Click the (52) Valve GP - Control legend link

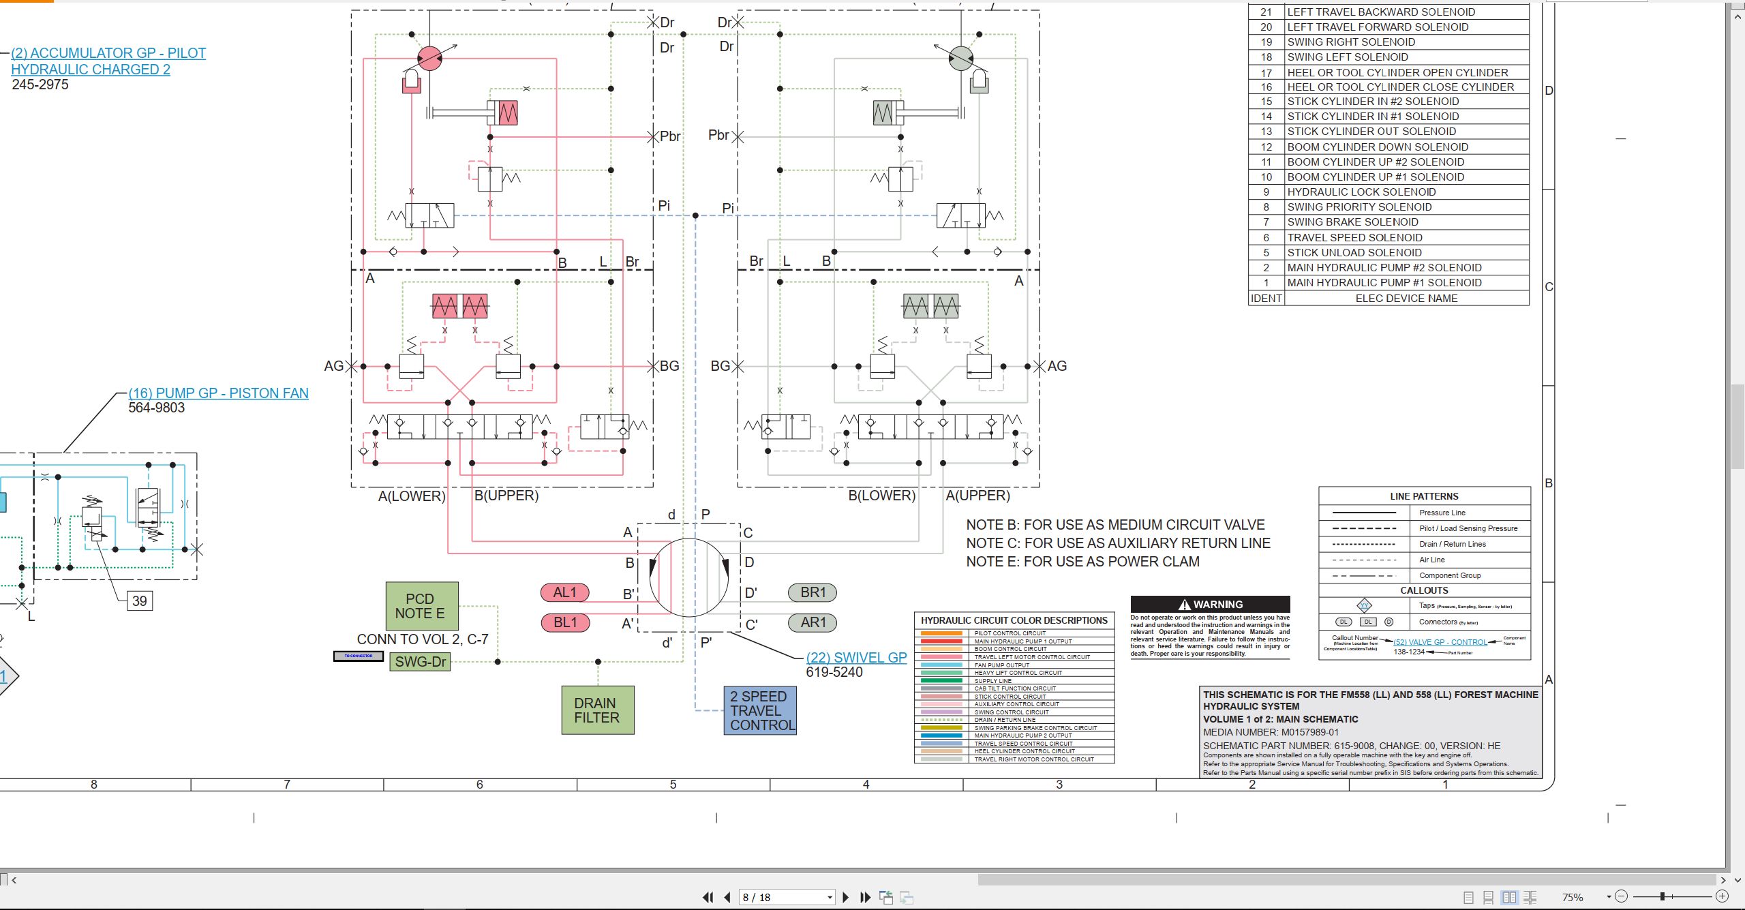click(1440, 642)
